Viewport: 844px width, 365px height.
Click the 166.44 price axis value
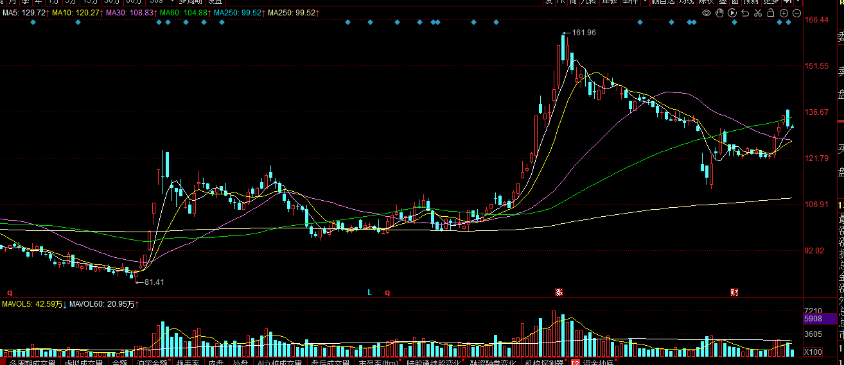[x=816, y=20]
